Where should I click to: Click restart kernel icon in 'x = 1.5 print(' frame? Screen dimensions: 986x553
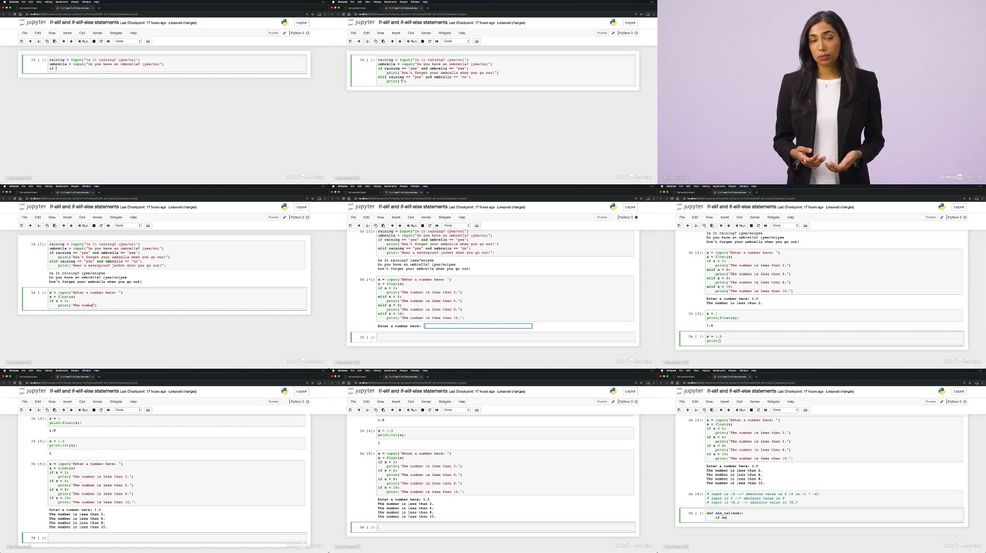click(758, 225)
